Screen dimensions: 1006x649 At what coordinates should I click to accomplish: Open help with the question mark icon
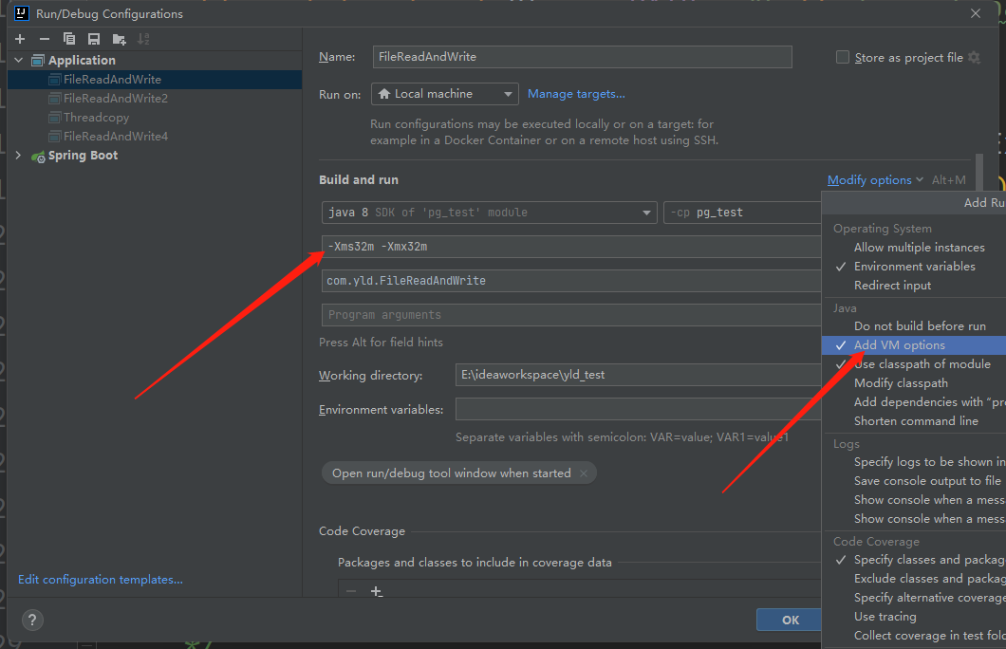coord(32,620)
